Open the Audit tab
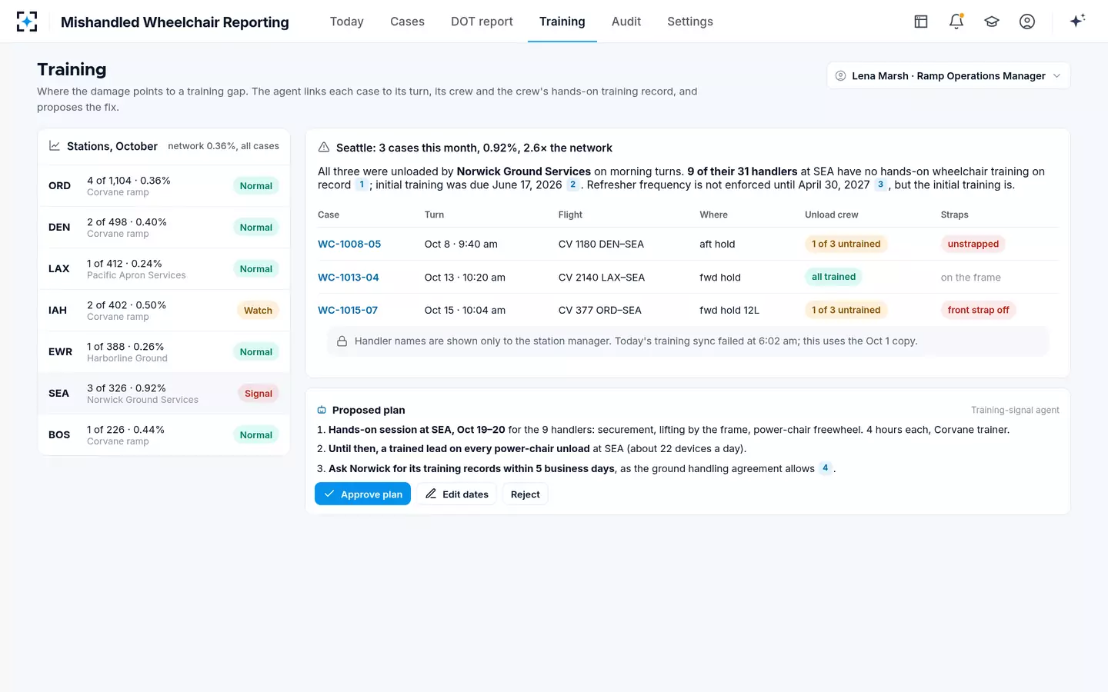 tap(626, 22)
